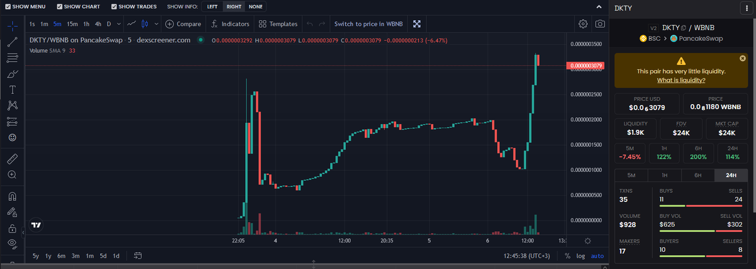Open the 'What is liquidity?' link
The image size is (756, 269).
[x=681, y=80]
